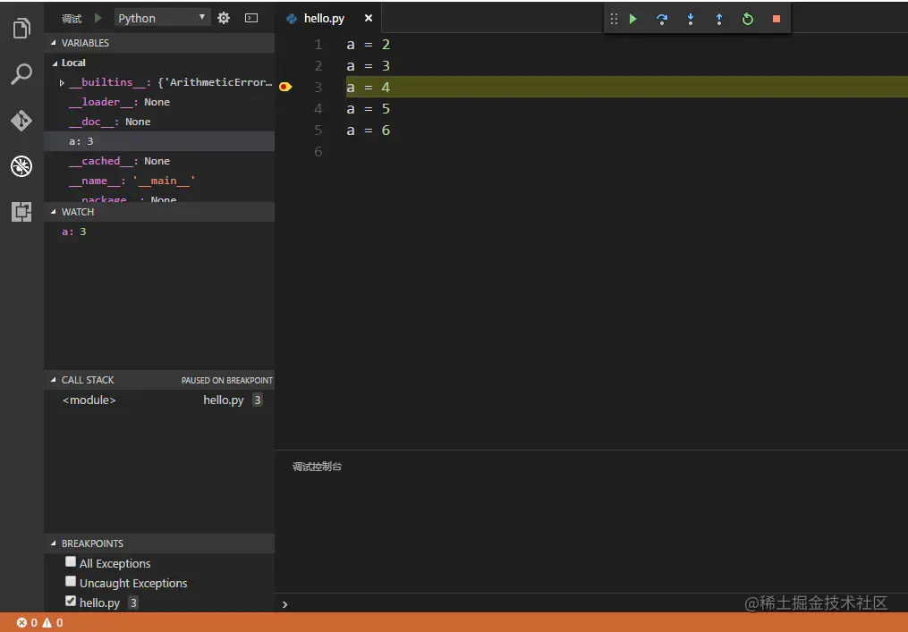
Task: Open the Explorer files icon
Action: pos(21,28)
